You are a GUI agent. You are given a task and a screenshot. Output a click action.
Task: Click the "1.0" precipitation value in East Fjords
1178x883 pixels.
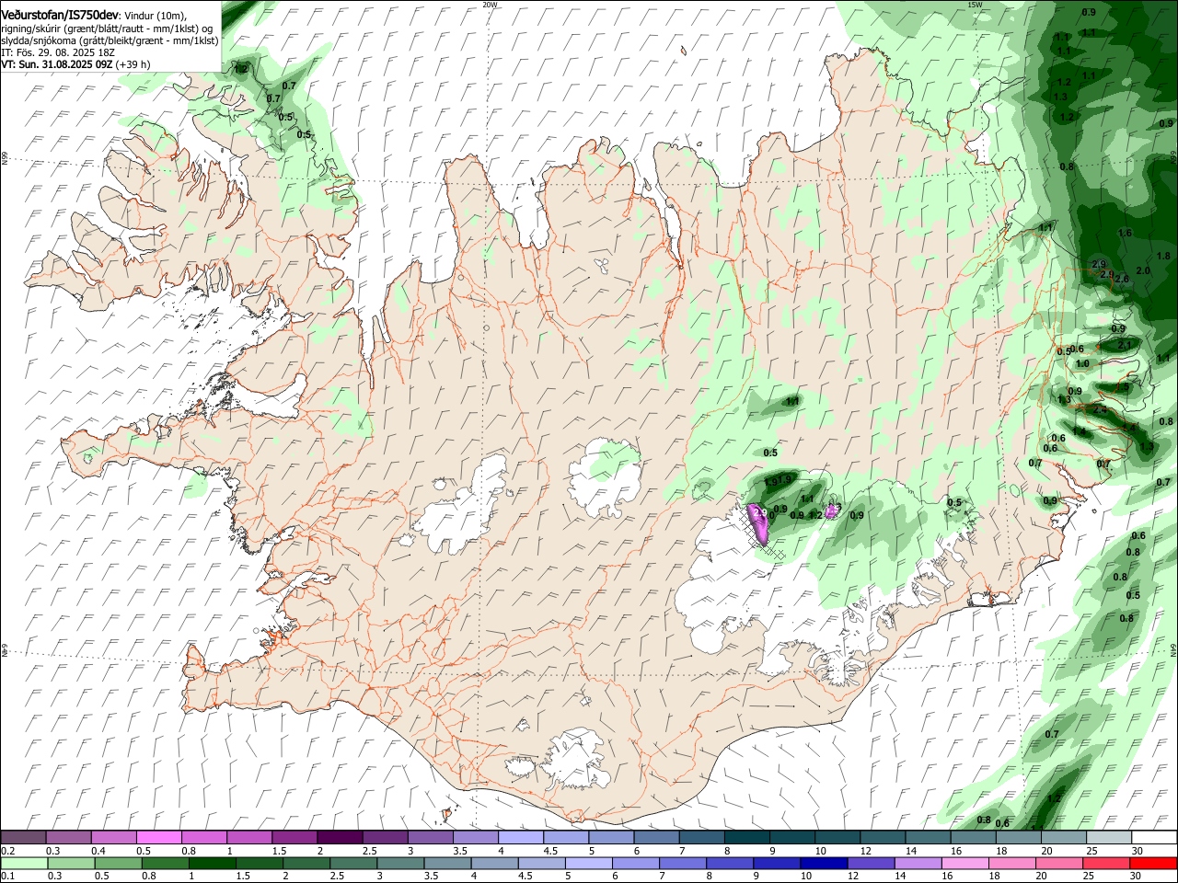pos(1082,364)
